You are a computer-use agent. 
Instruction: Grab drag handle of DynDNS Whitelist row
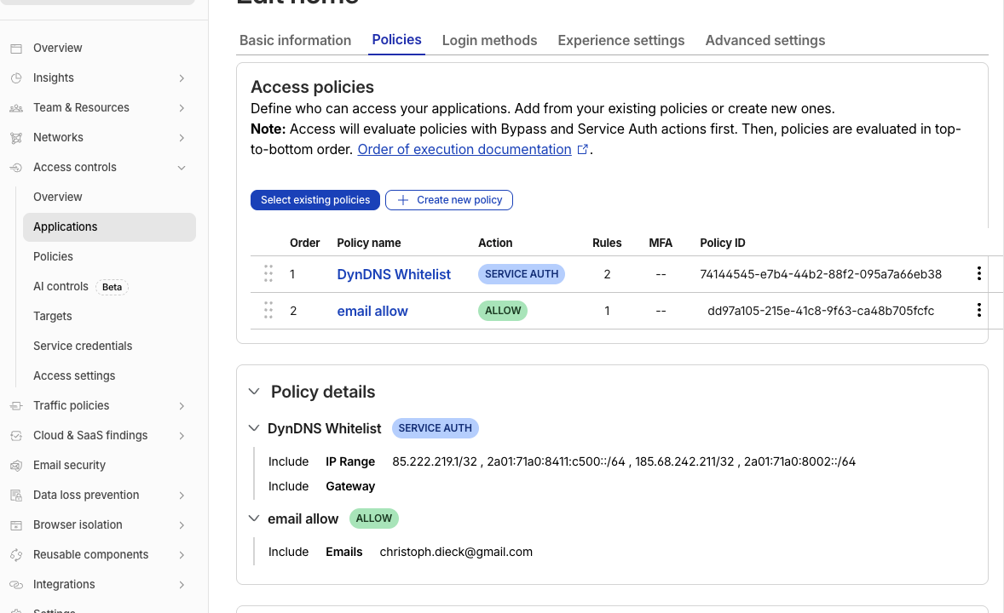(268, 274)
